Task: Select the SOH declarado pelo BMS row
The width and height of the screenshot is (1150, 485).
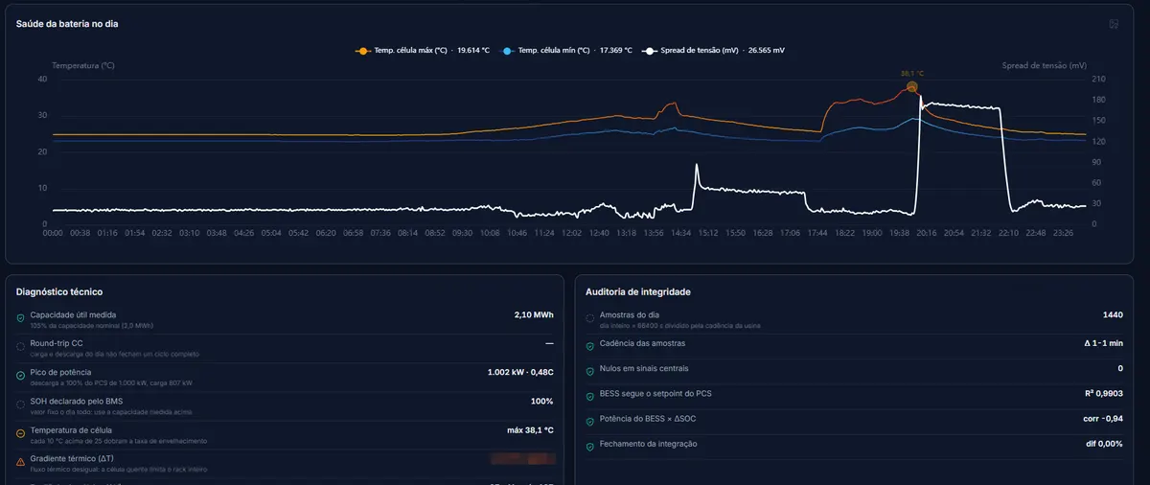Action: 286,404
